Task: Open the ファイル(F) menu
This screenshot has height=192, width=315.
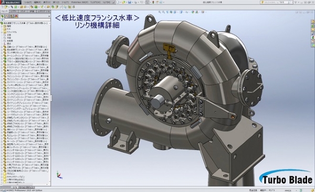Action: point(28,3)
